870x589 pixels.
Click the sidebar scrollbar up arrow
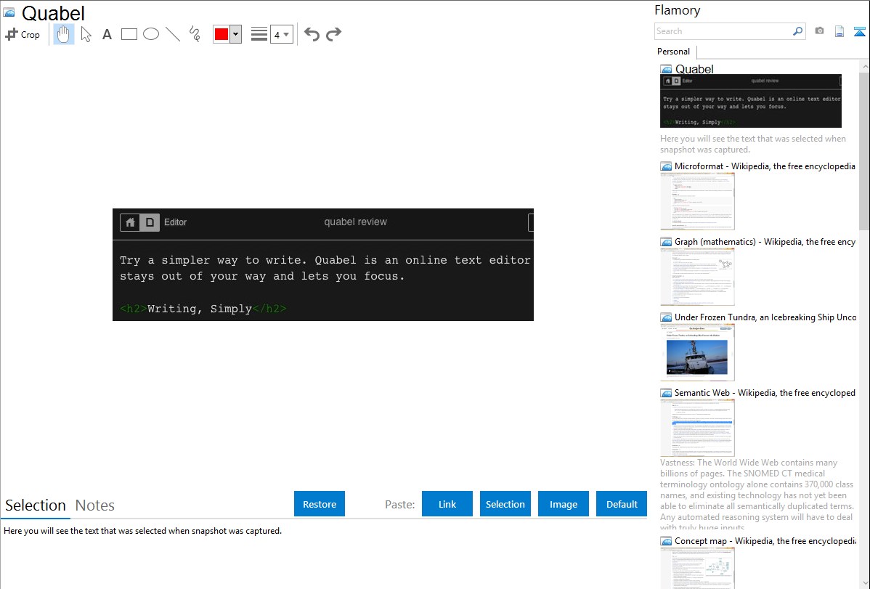pyautogui.click(x=864, y=67)
